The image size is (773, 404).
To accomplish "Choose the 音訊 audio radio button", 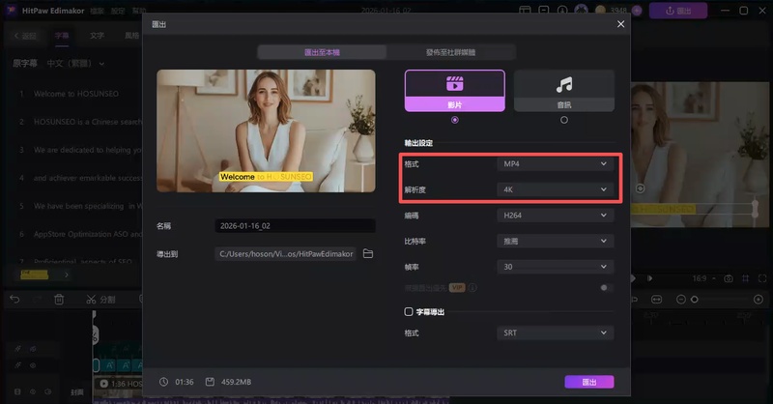I will (x=564, y=120).
